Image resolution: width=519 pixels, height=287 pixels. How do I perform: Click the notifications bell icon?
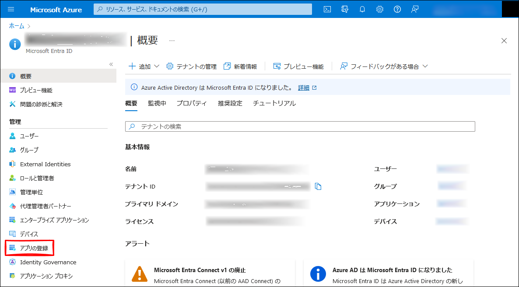pos(362,9)
